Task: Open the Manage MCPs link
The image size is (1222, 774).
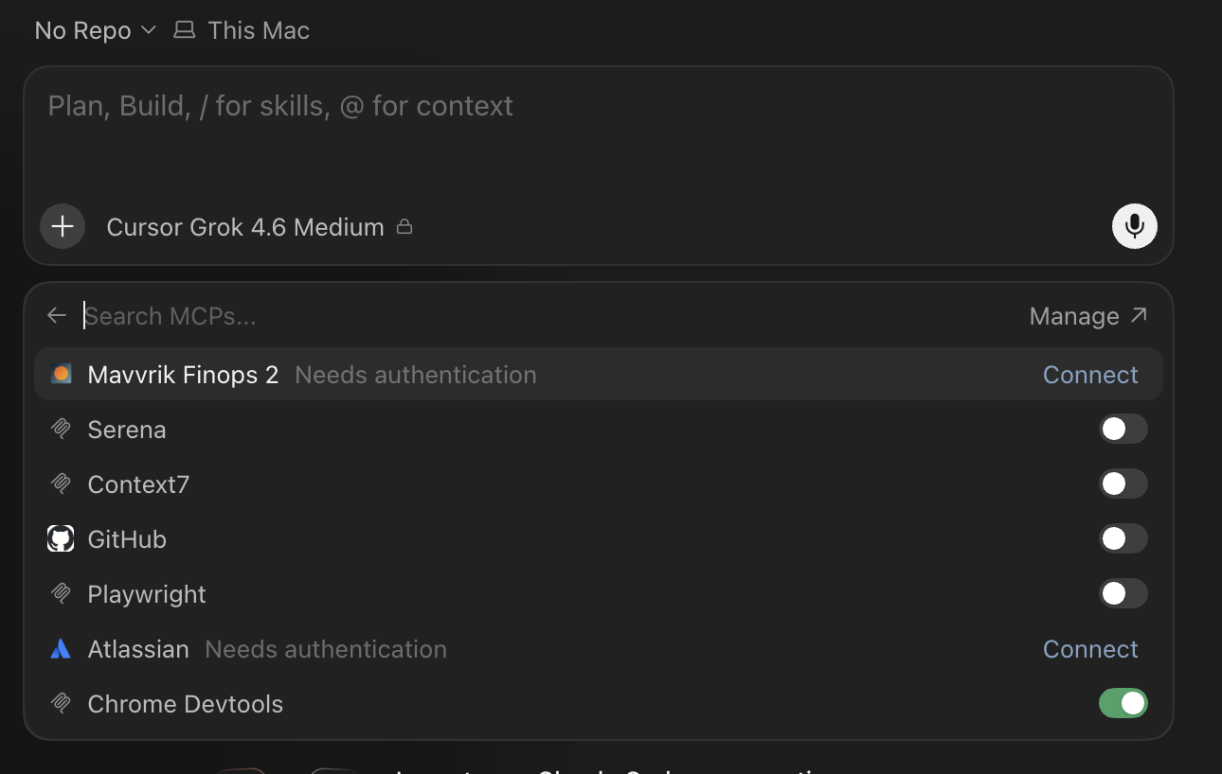Action: (x=1088, y=316)
